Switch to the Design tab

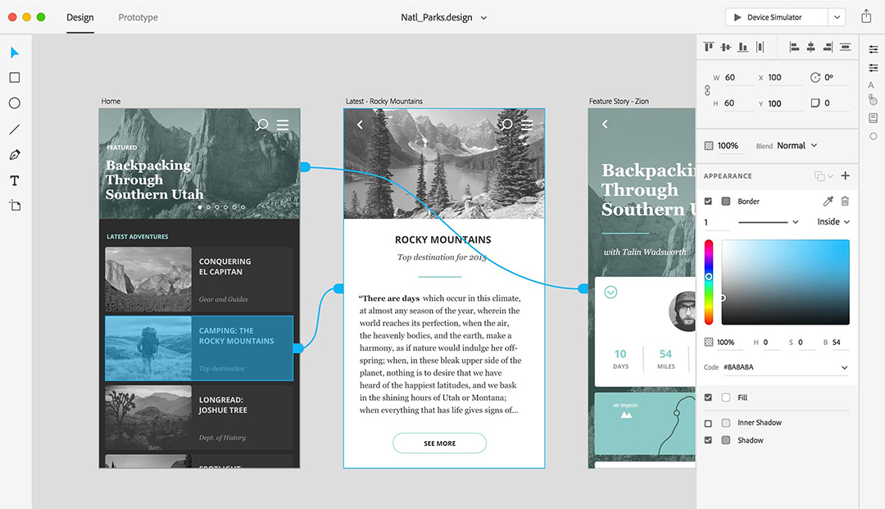click(x=80, y=17)
